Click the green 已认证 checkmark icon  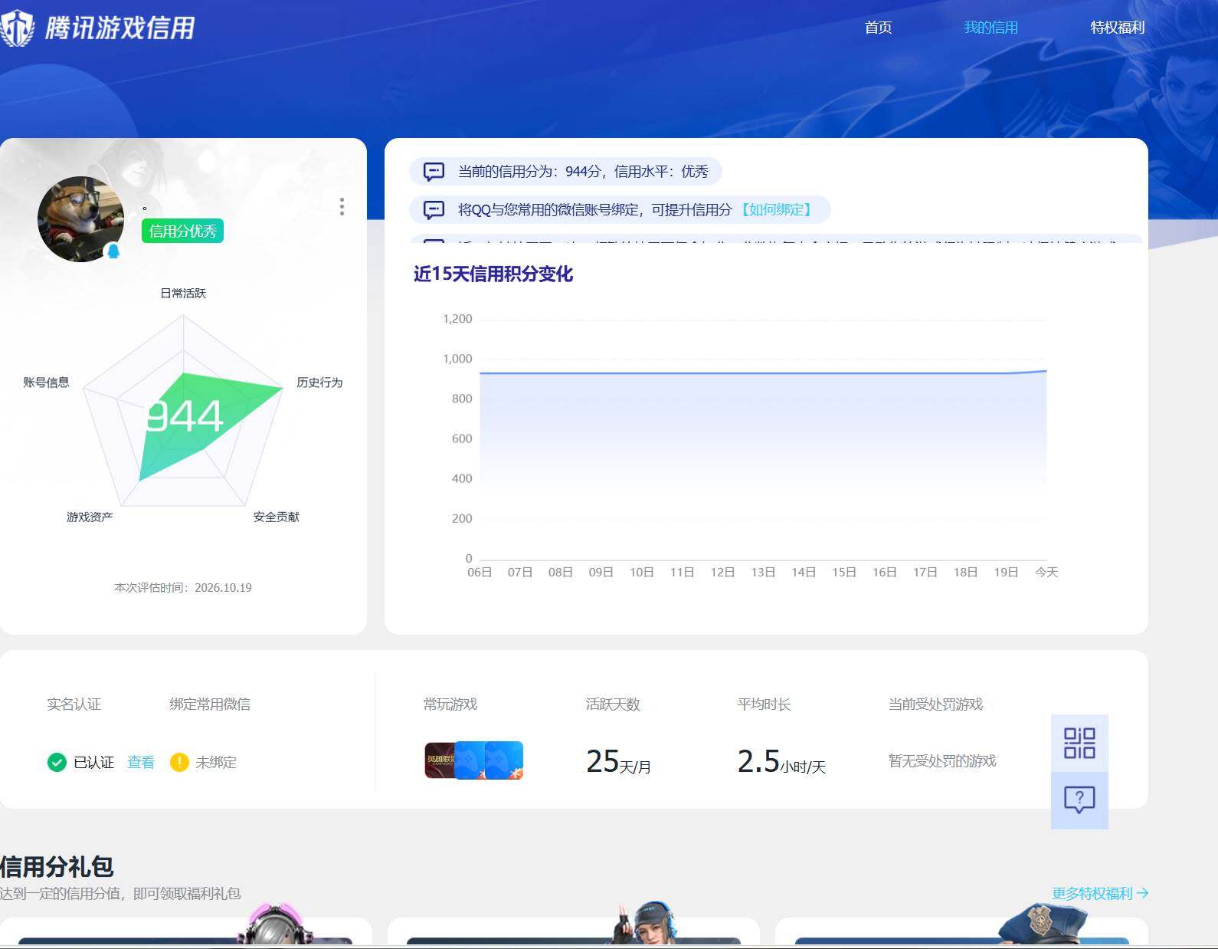[x=57, y=762]
